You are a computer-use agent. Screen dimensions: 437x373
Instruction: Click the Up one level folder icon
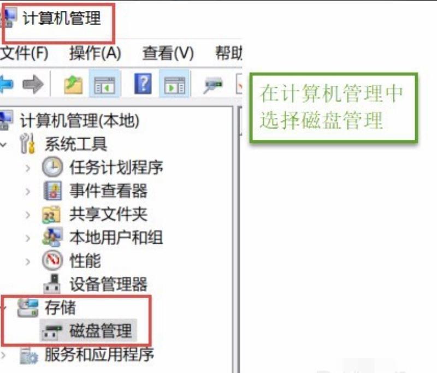[x=73, y=85]
